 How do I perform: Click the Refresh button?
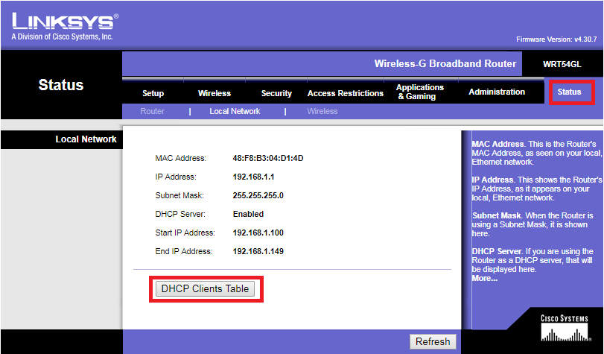pos(433,341)
